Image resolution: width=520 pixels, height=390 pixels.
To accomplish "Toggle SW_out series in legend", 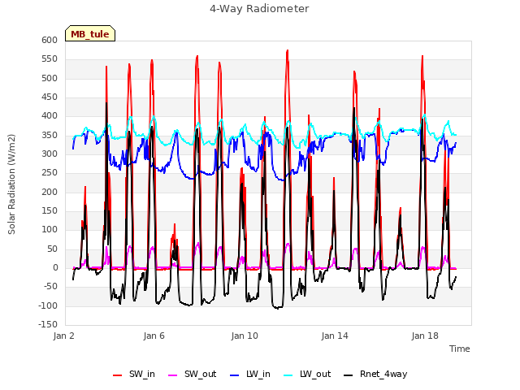I will pyautogui.click(x=193, y=374).
